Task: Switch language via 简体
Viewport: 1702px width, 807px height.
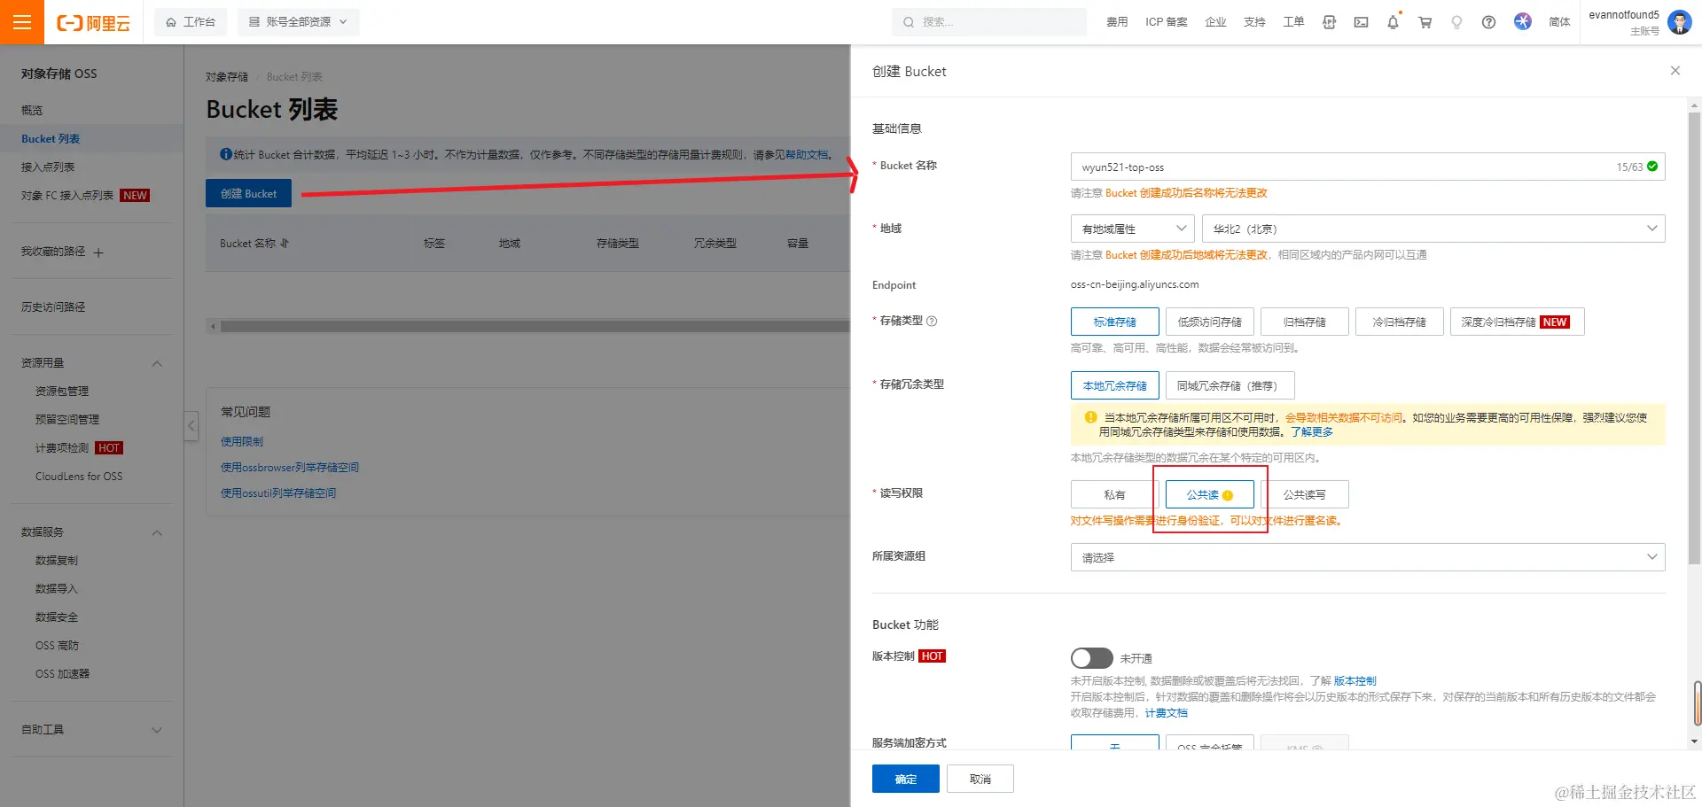Action: pos(1559,22)
